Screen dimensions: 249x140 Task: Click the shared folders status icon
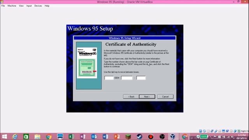(219, 131)
